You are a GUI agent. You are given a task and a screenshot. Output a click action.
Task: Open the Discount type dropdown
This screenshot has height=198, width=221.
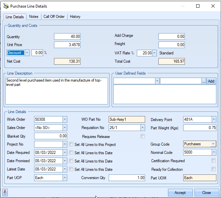click(27, 53)
